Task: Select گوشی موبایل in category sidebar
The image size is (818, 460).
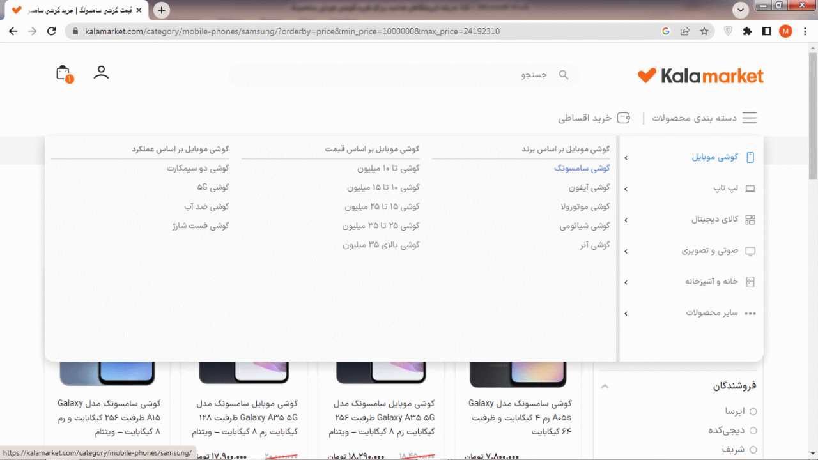Action: pyautogui.click(x=715, y=157)
